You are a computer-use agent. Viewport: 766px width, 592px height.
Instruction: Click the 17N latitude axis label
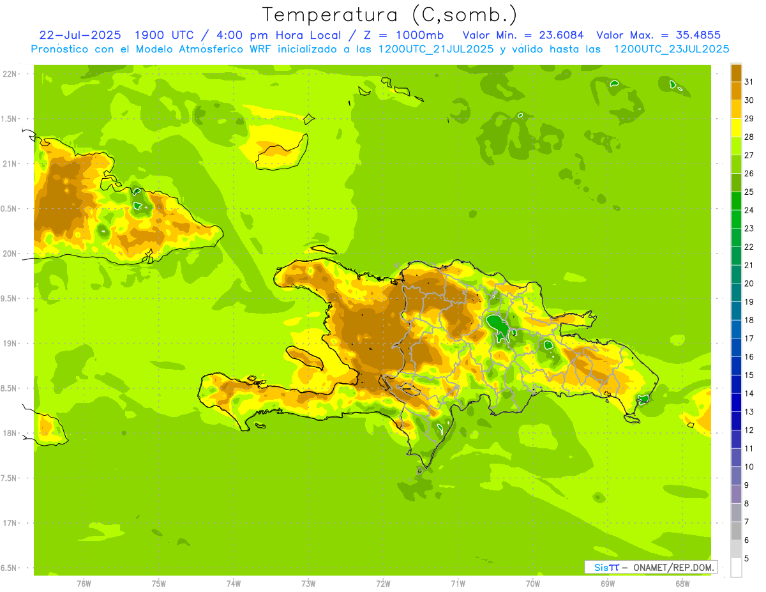(x=10, y=523)
